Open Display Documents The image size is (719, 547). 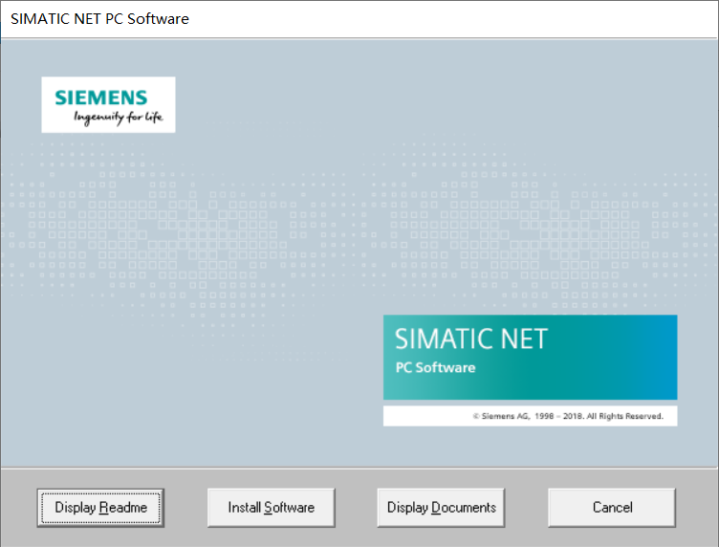point(441,508)
